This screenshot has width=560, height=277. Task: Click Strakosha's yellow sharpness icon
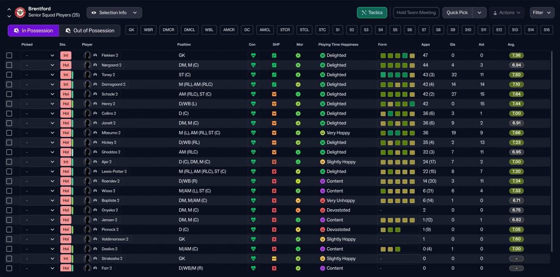pyautogui.click(x=274, y=259)
